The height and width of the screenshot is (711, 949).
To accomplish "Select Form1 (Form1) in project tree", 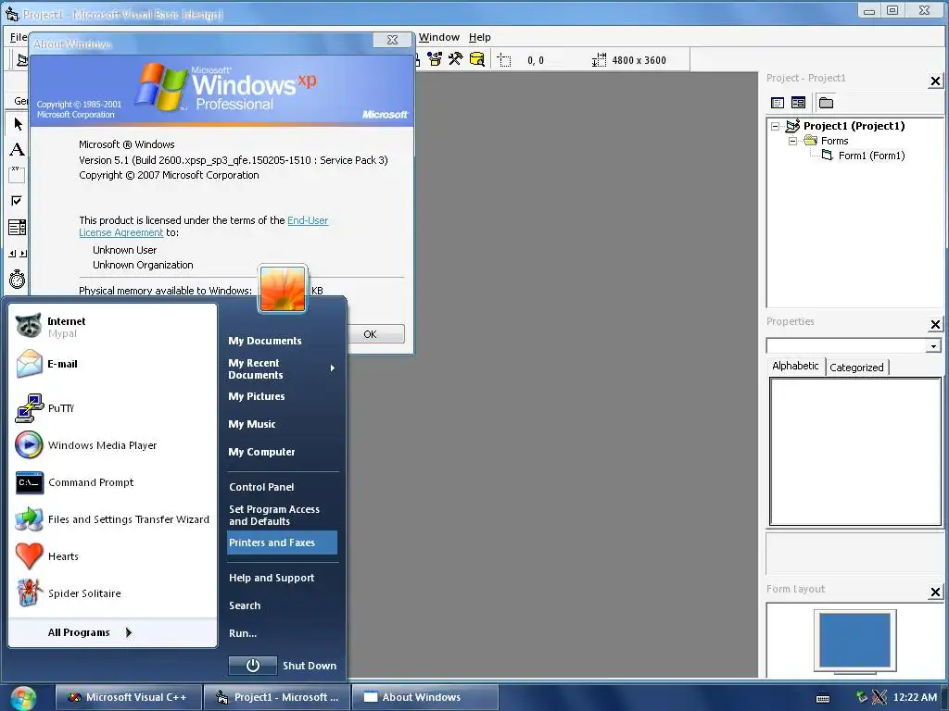I will click(871, 156).
